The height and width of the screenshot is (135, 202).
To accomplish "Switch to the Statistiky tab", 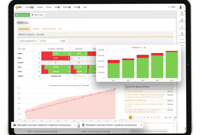I will click(36, 29).
